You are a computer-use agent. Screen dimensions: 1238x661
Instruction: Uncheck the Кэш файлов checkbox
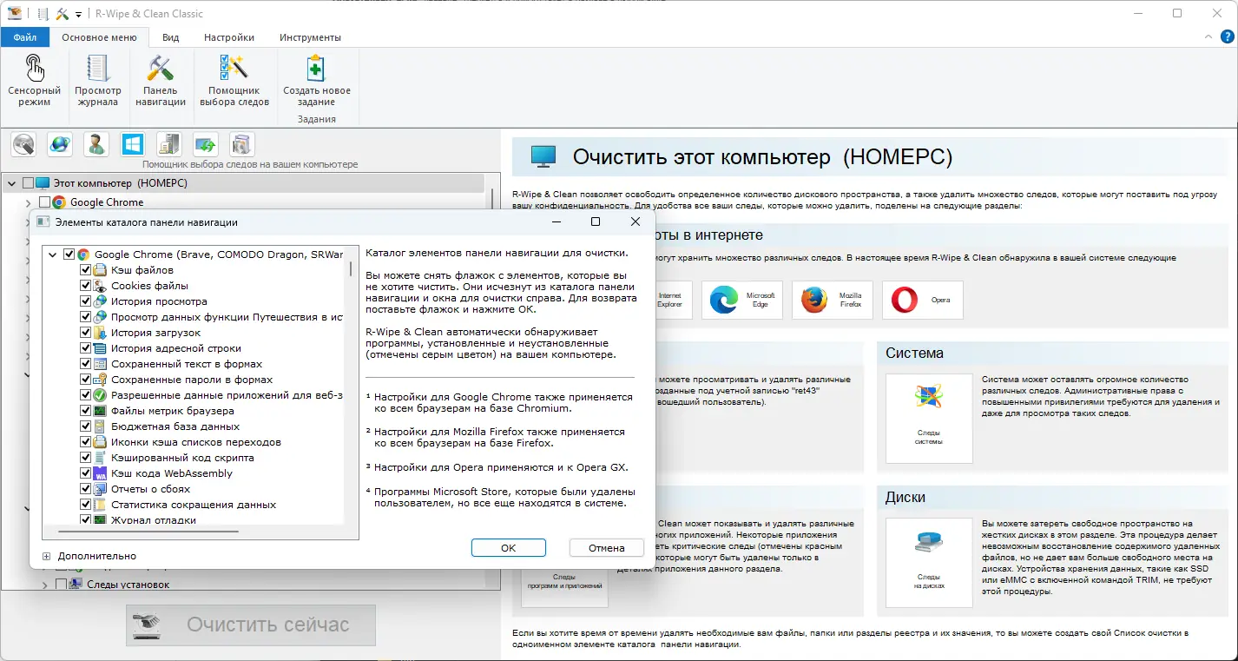pos(85,270)
